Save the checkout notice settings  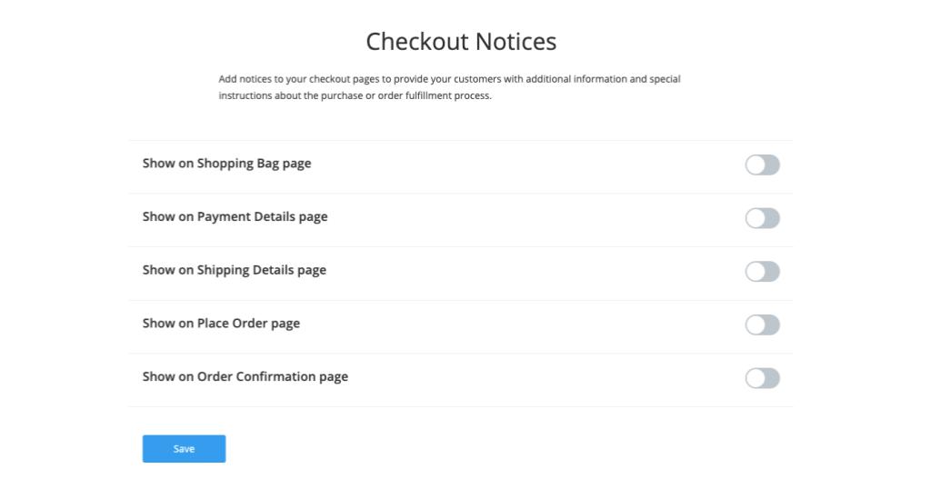coord(184,449)
